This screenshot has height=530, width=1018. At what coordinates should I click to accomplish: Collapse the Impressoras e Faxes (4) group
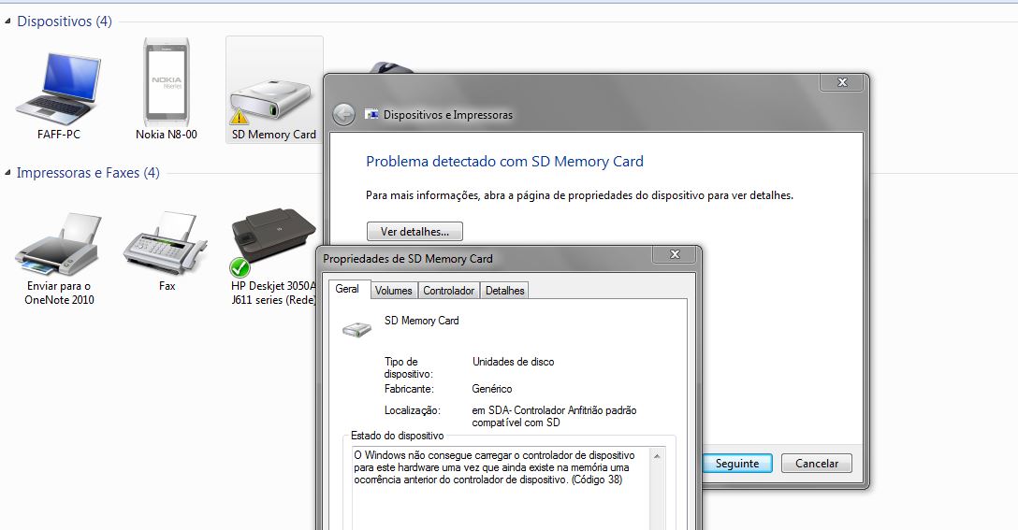(7, 173)
